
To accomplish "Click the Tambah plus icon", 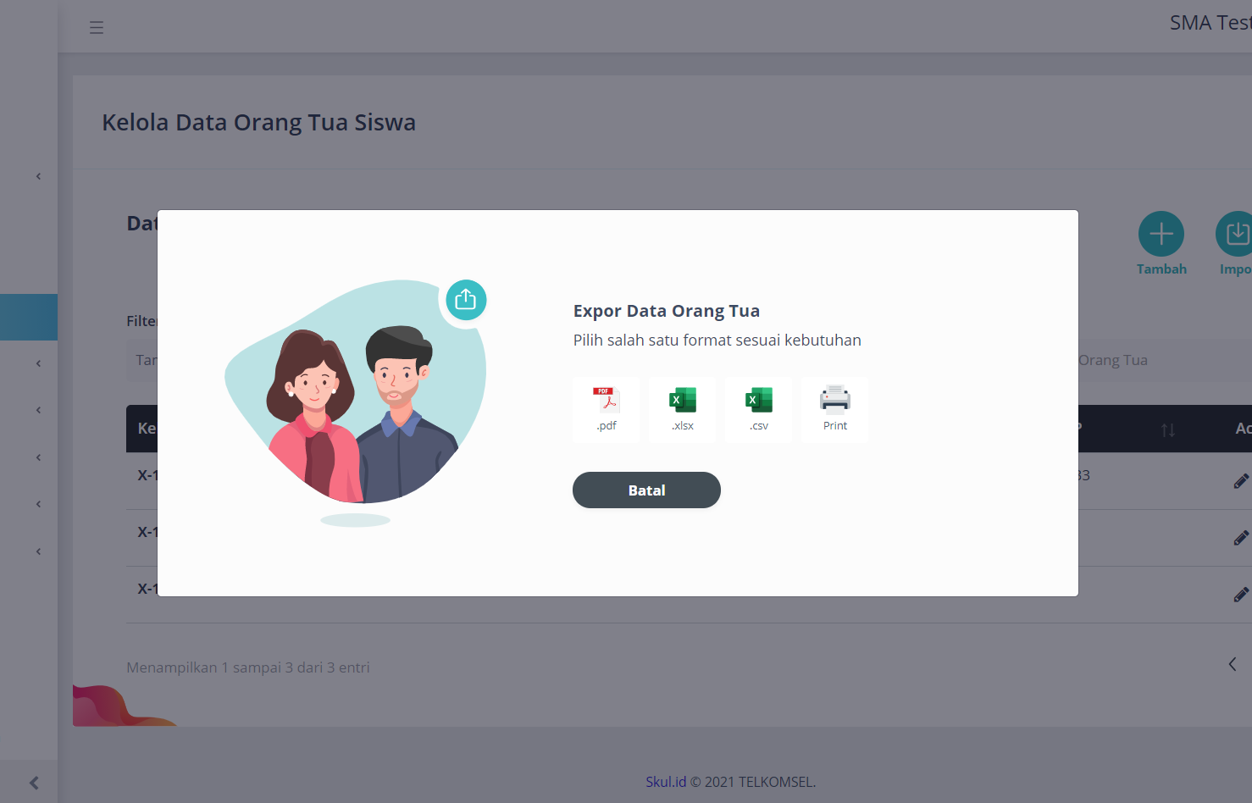I will [1161, 234].
